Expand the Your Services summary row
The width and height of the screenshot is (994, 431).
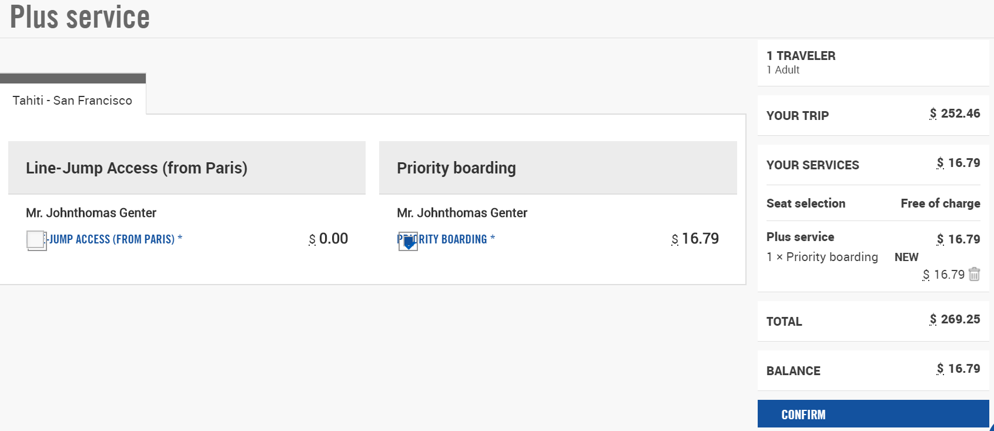873,165
